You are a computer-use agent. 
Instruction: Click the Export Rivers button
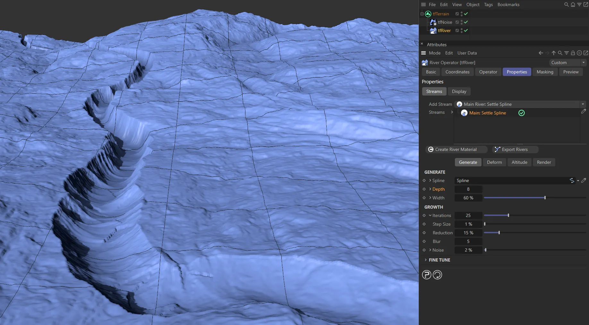pos(515,150)
